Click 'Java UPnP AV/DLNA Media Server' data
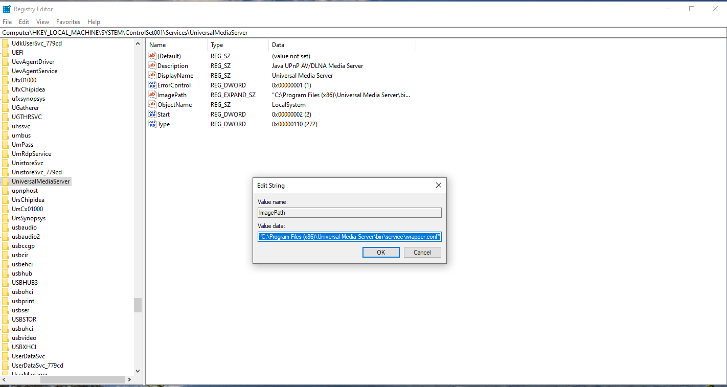The height and width of the screenshot is (387, 727). pos(317,66)
